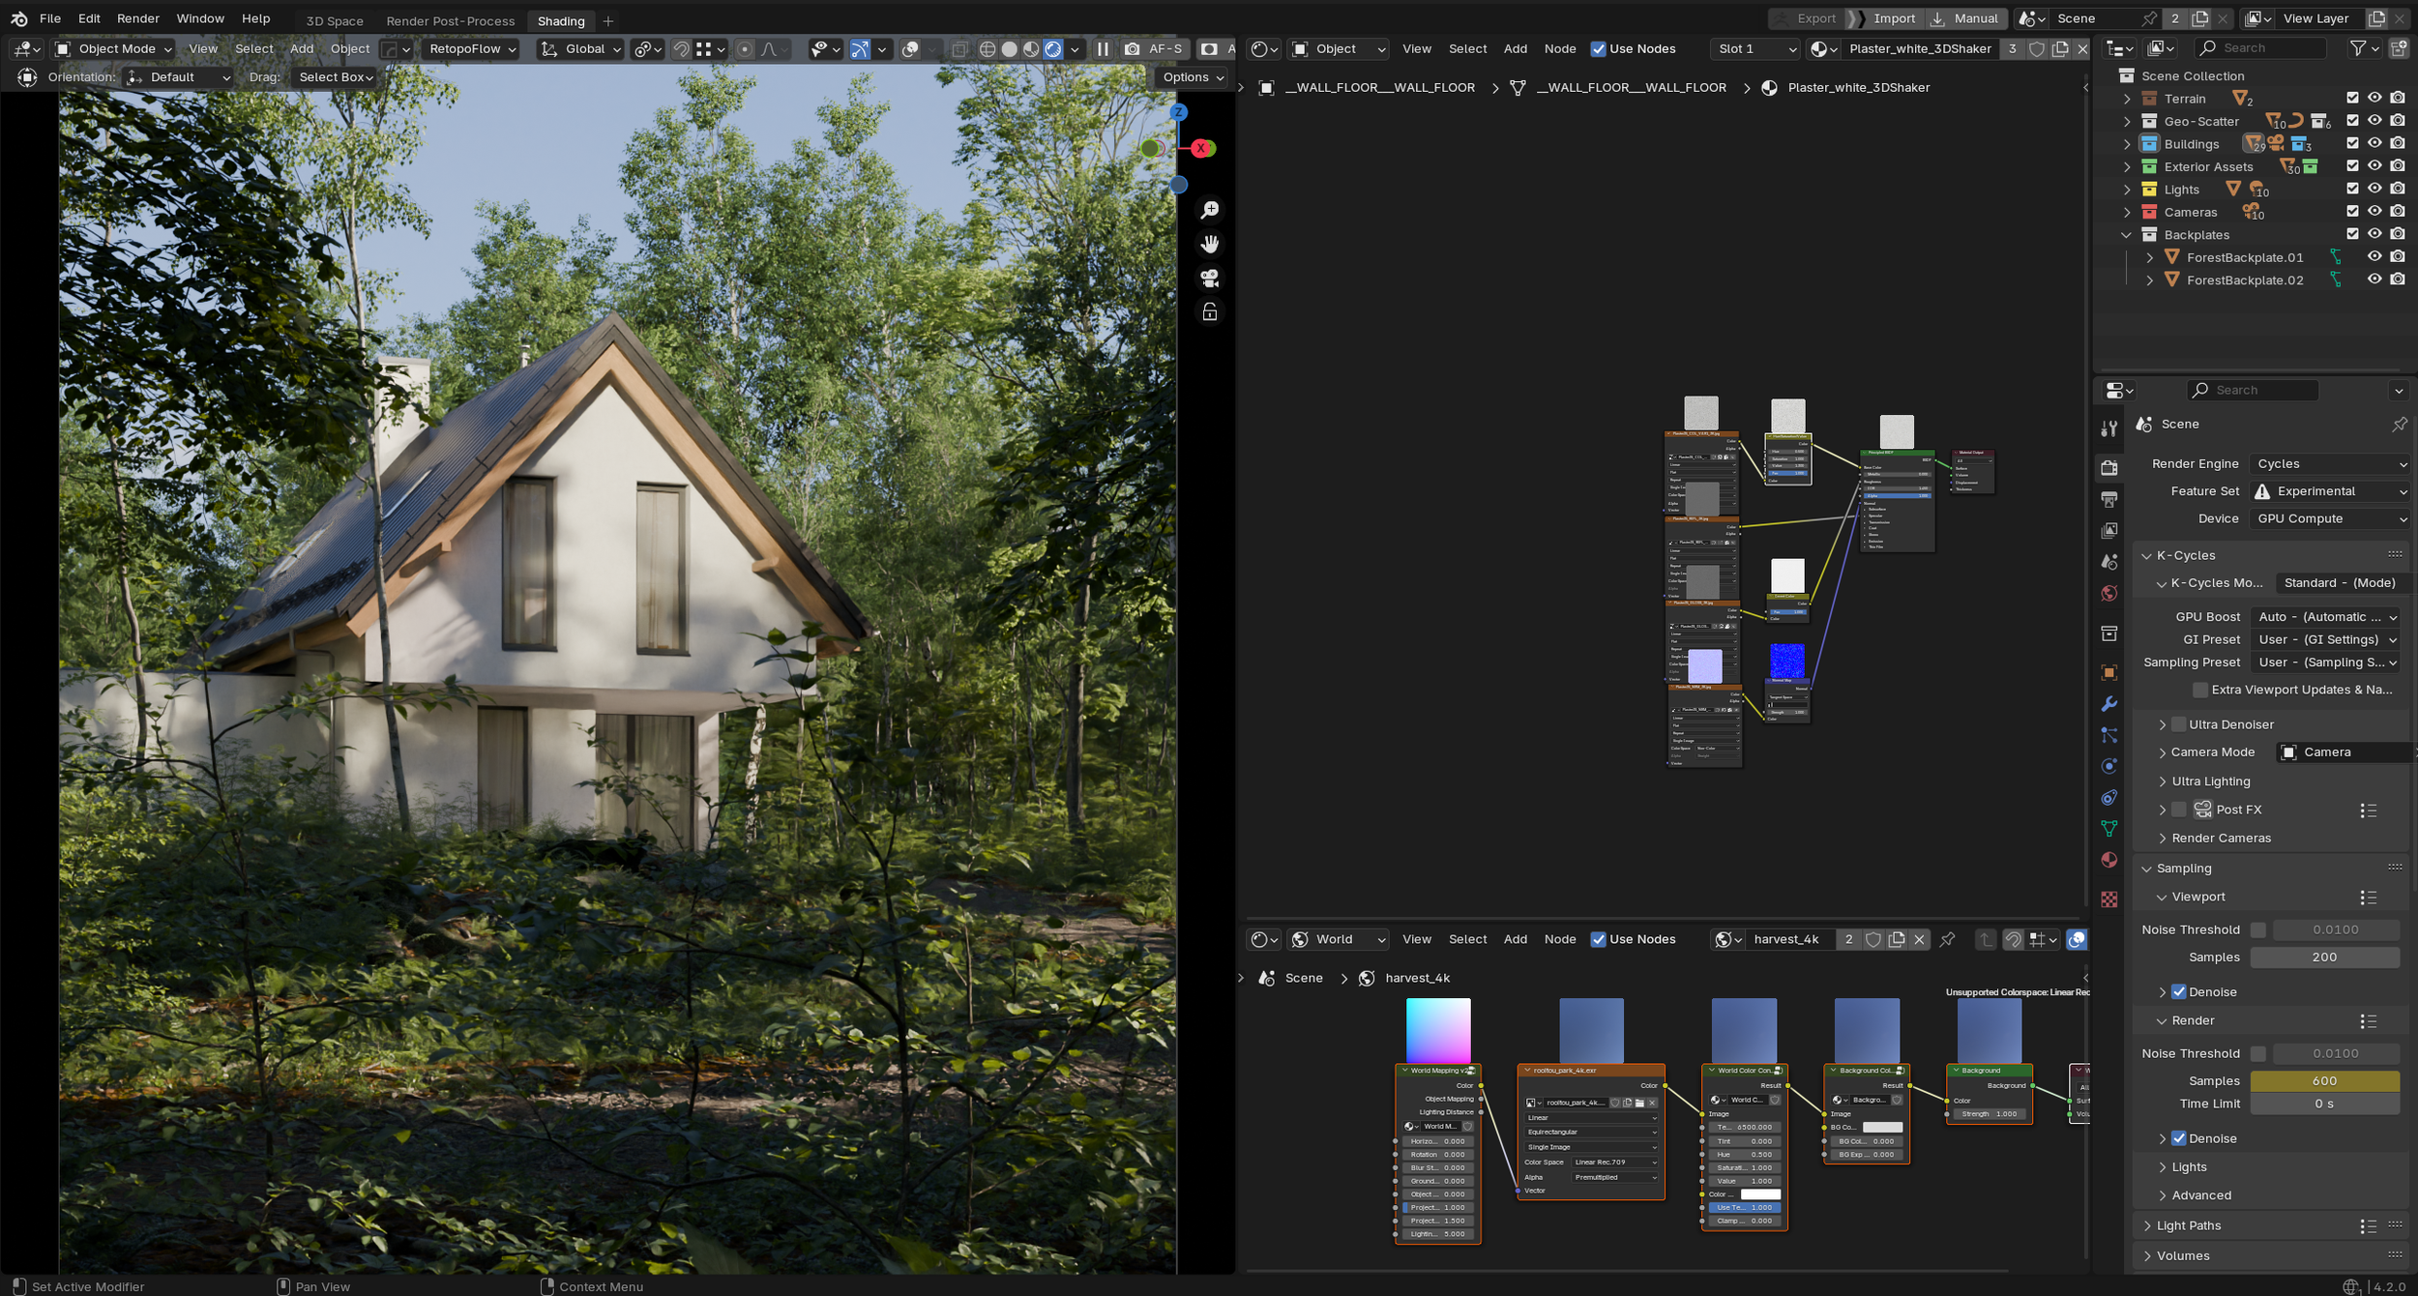Open the World properties tab globe icon

[2109, 593]
